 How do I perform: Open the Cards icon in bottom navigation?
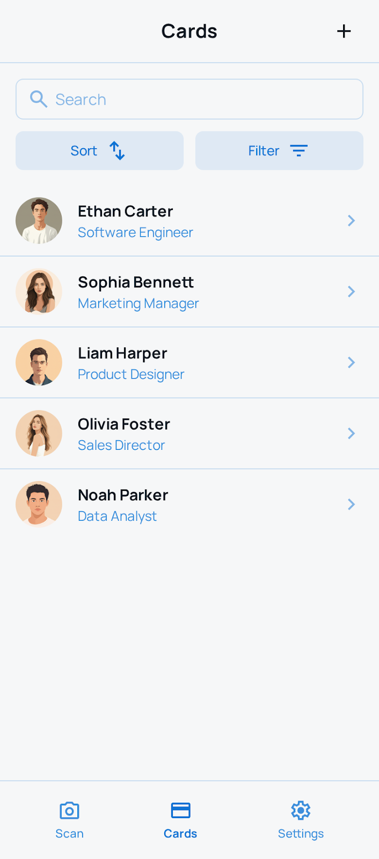(x=180, y=810)
